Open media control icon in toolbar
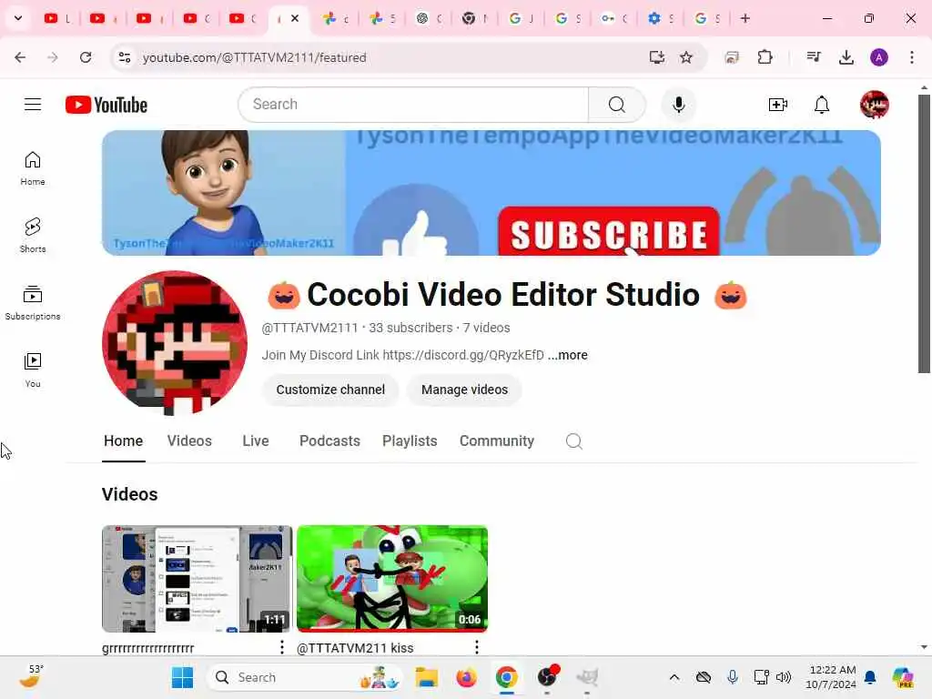 tap(814, 57)
